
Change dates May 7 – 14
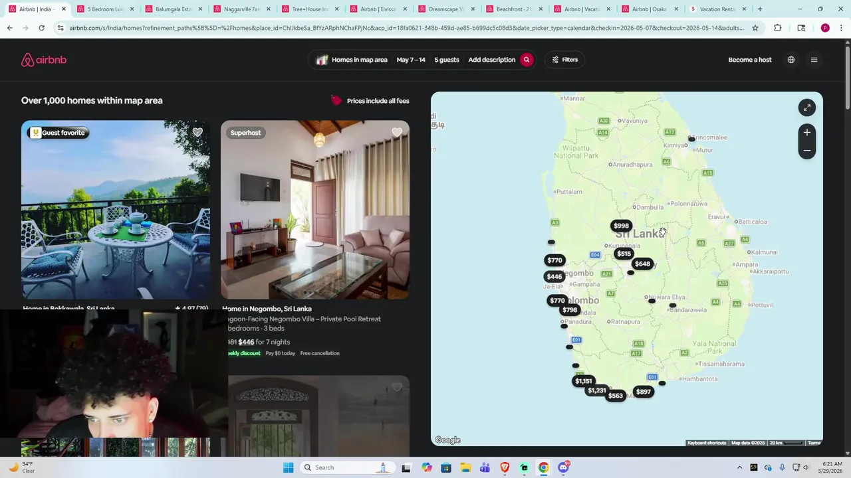coord(411,60)
